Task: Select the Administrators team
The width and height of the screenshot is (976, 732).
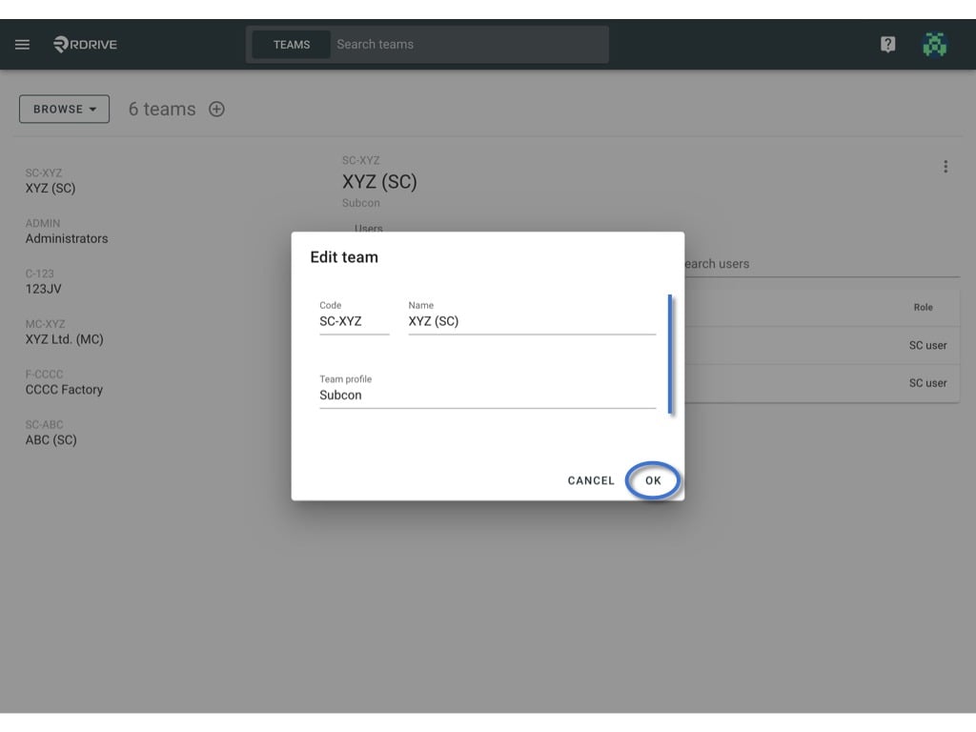Action: 67,232
